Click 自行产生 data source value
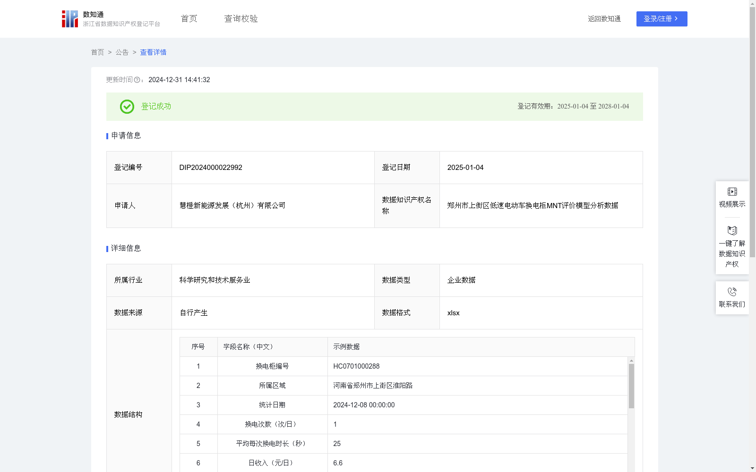756x472 pixels. pos(194,313)
